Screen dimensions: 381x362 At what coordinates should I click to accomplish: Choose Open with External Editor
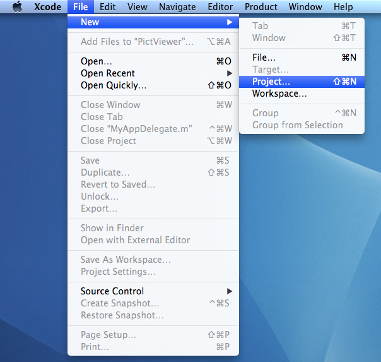click(x=153, y=240)
